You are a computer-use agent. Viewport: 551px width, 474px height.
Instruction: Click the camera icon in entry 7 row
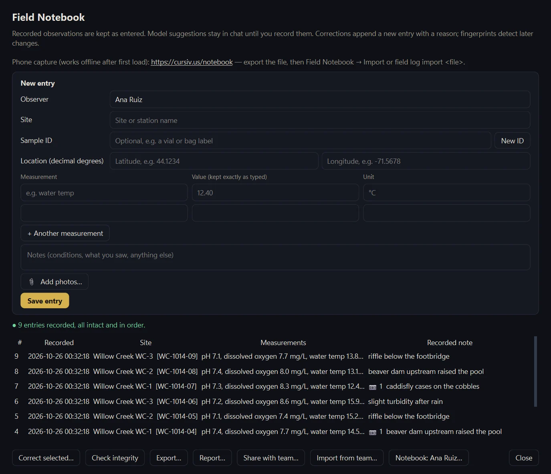pos(373,387)
